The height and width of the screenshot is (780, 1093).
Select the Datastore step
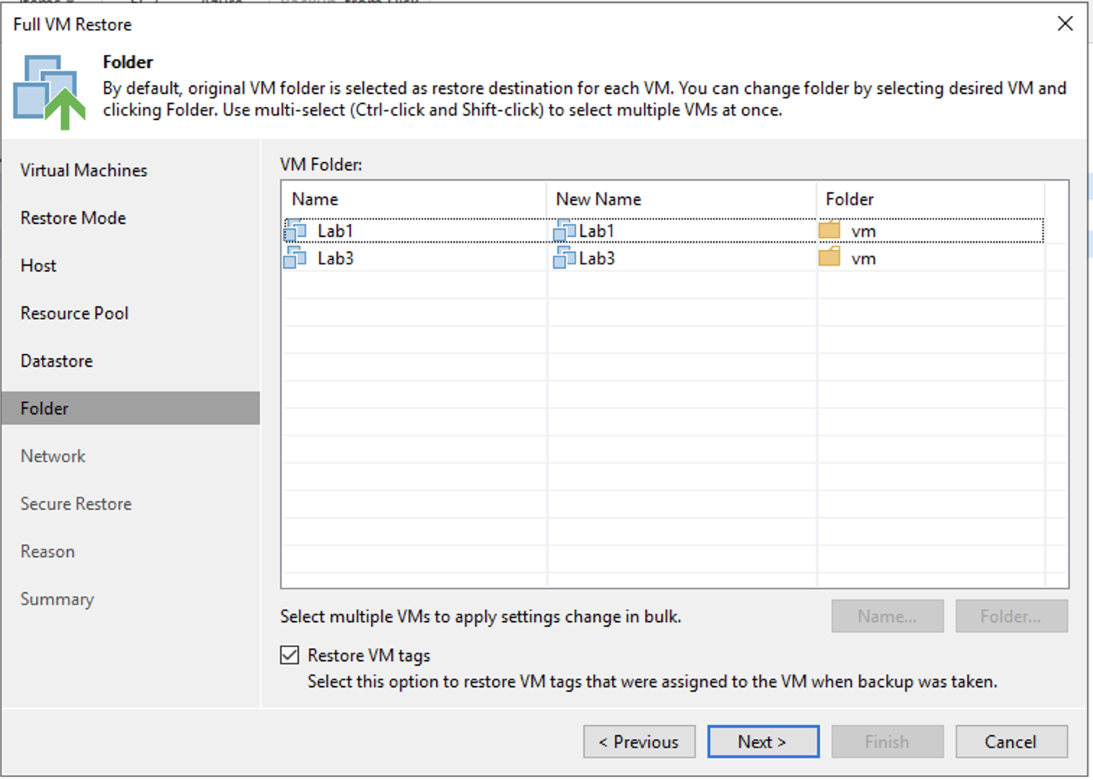tap(56, 361)
